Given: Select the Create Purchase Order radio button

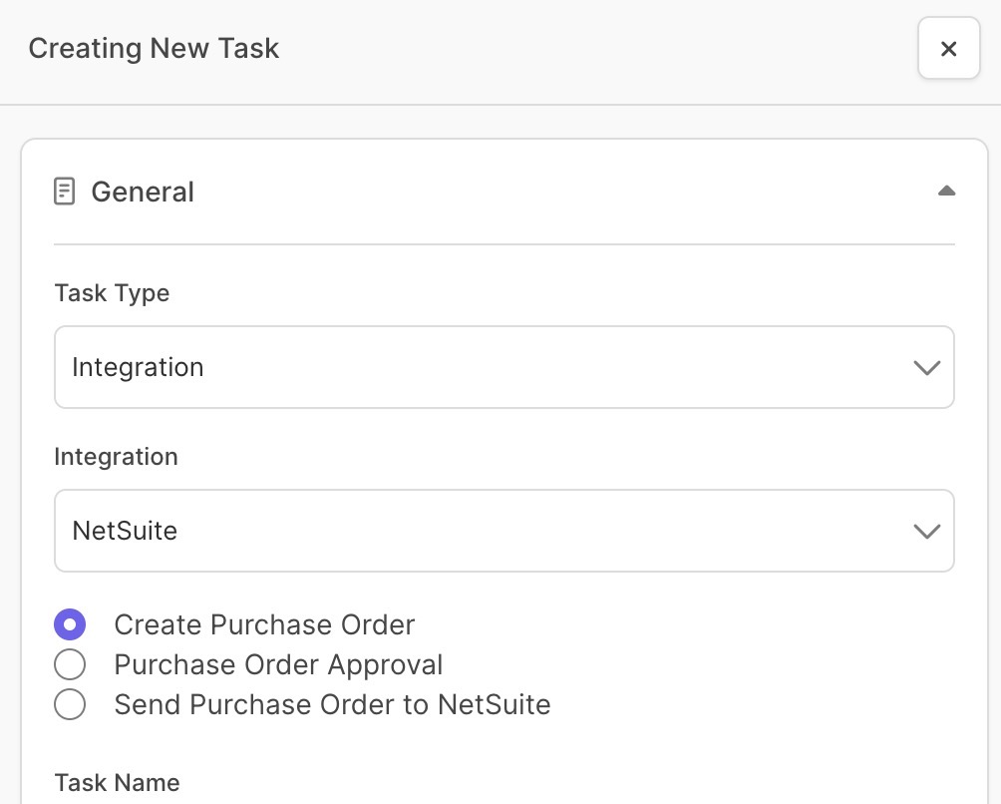Looking at the screenshot, I should coord(70,624).
